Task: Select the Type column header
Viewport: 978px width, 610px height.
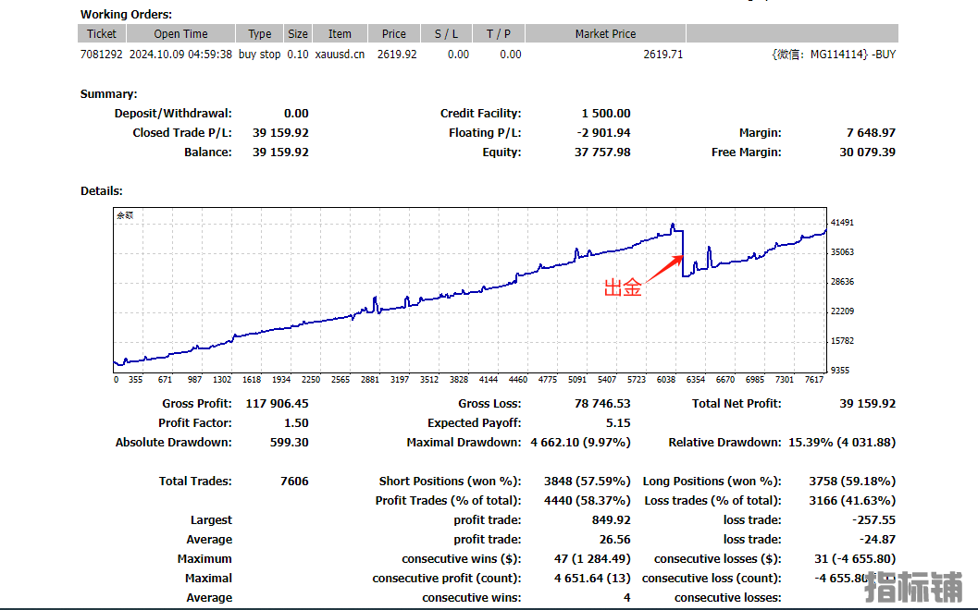Action: [x=260, y=34]
